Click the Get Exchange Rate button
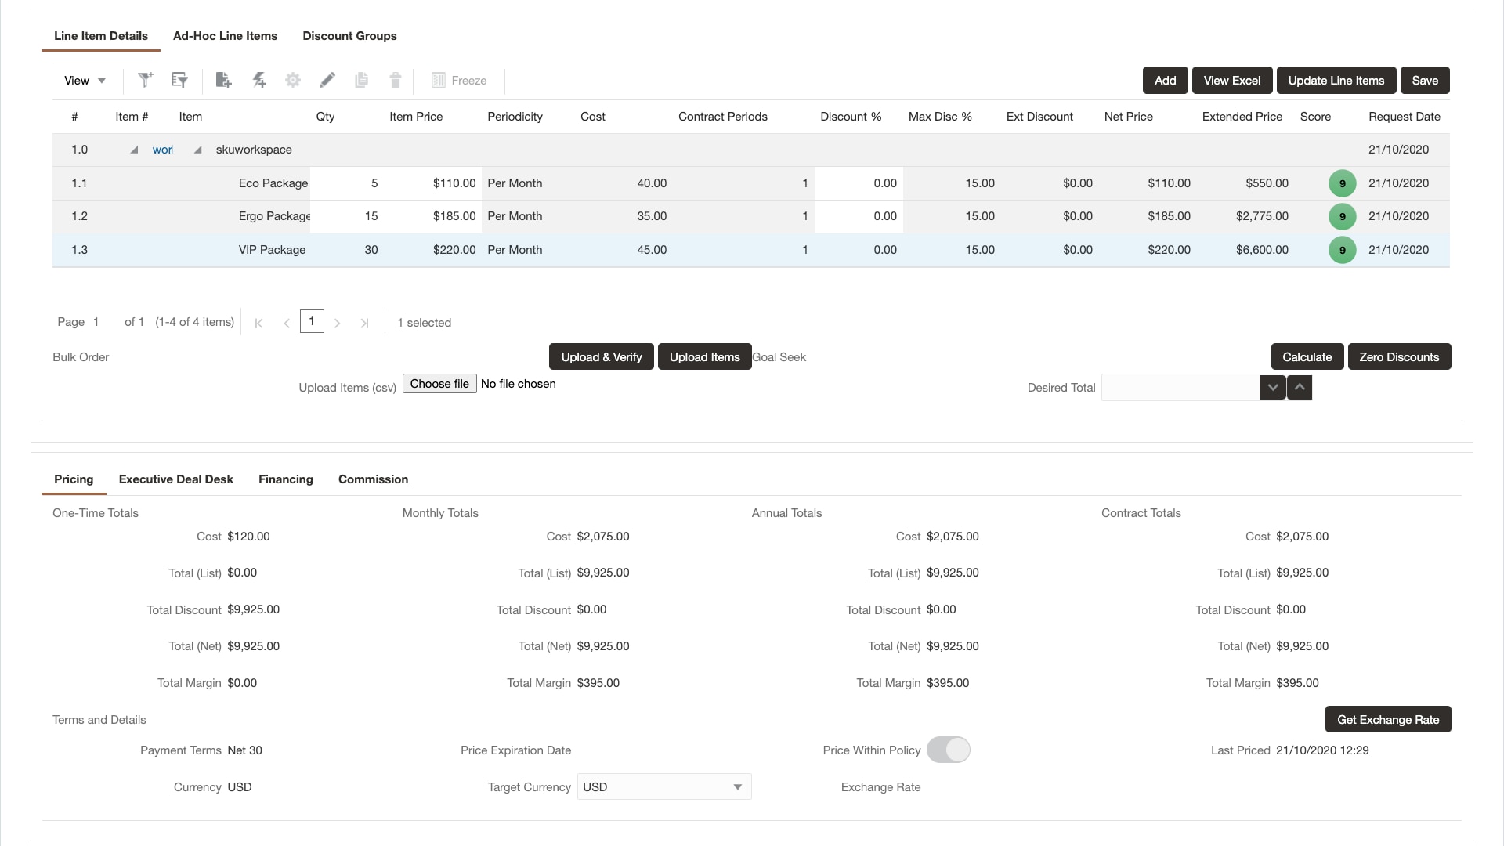This screenshot has width=1504, height=846. point(1387,719)
